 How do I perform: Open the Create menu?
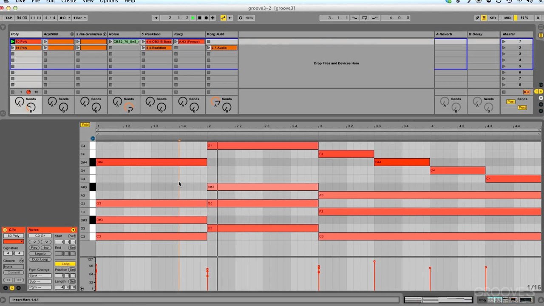coord(69,2)
